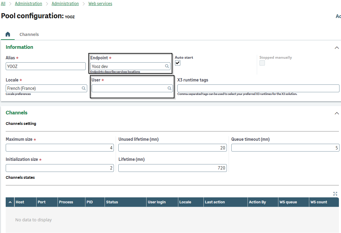Click the Maximum size field
This screenshot has width=341, height=233.
[x=60, y=148]
